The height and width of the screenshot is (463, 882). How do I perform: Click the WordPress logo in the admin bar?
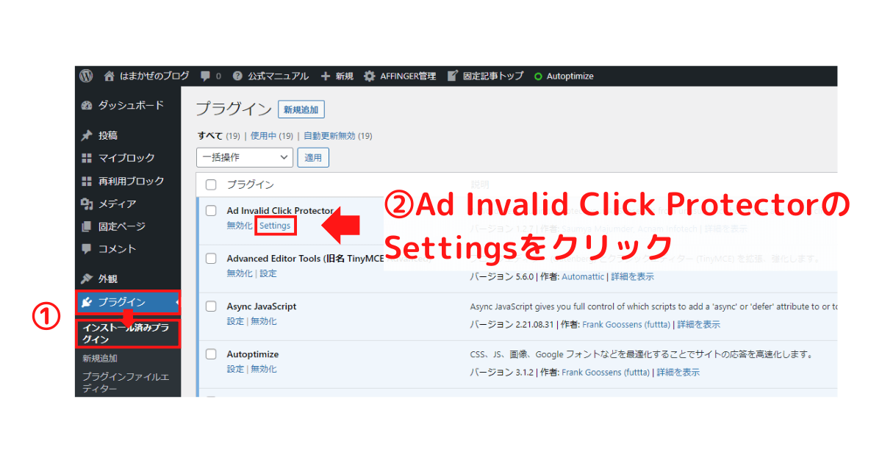(86, 76)
